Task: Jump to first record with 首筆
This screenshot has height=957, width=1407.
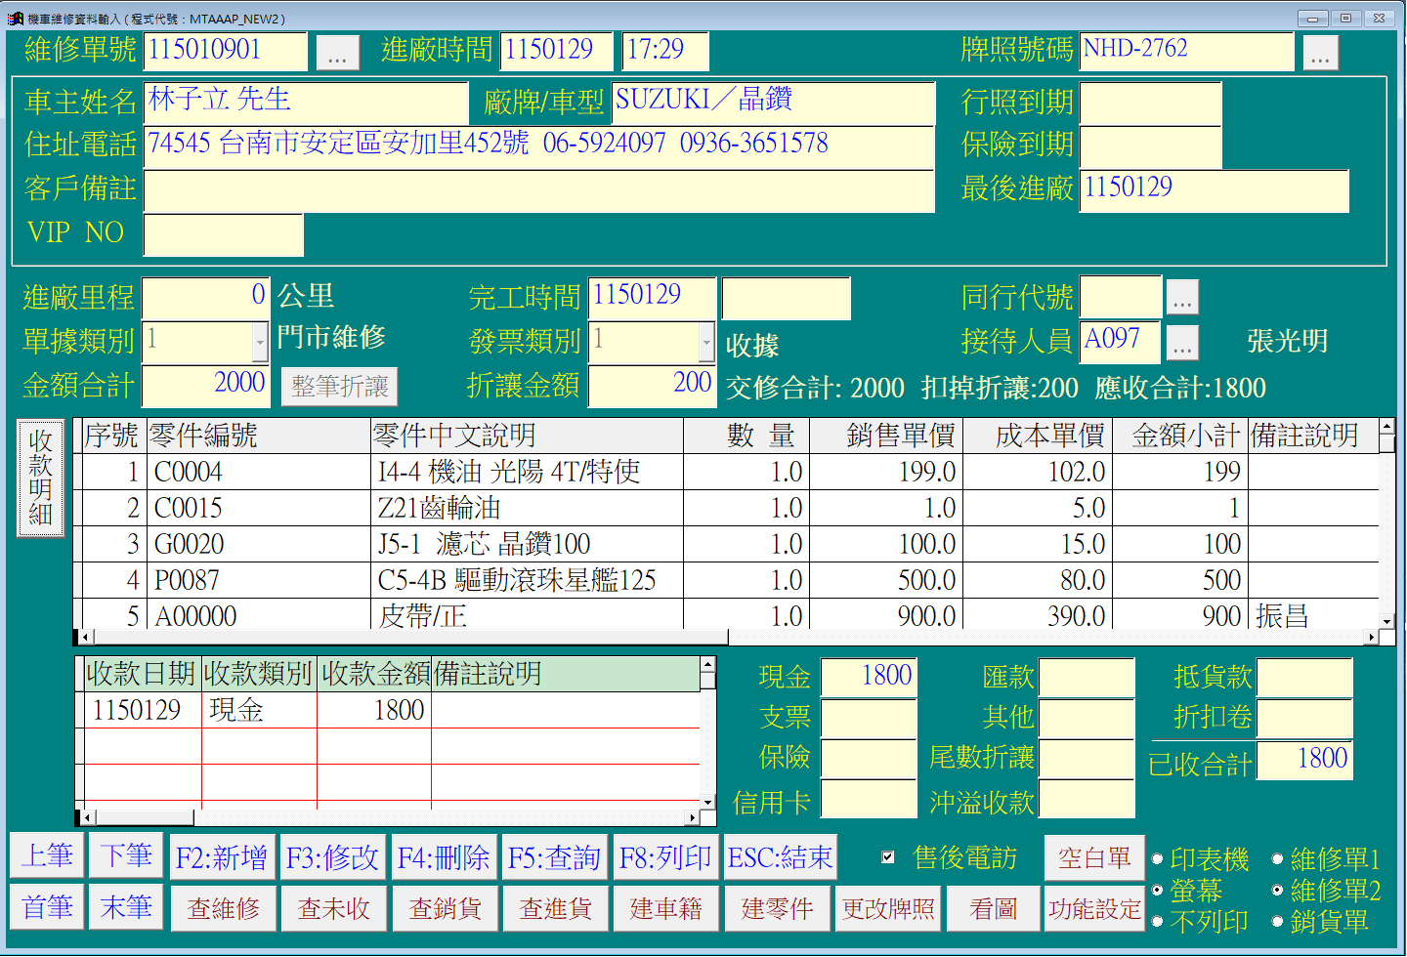Action: tap(47, 907)
